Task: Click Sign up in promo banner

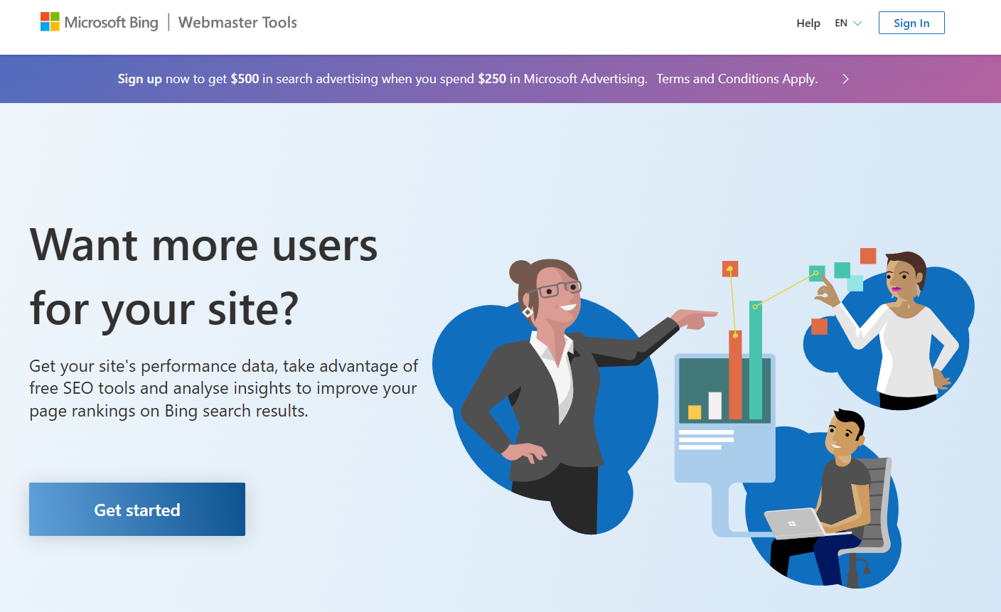Action: pos(139,79)
